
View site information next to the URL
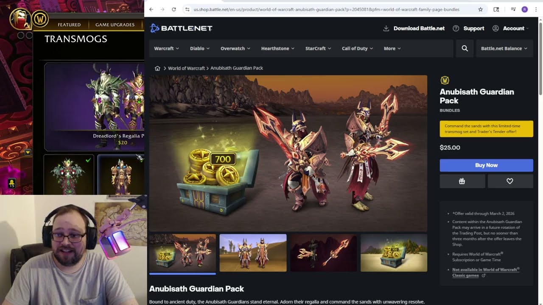point(188,9)
